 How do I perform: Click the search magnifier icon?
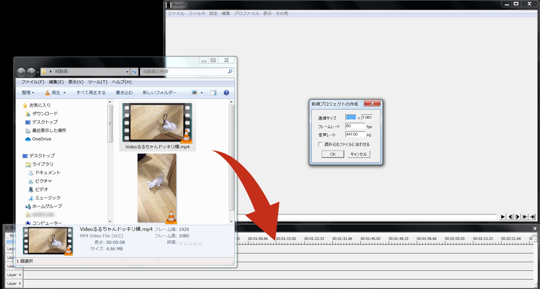[230, 71]
